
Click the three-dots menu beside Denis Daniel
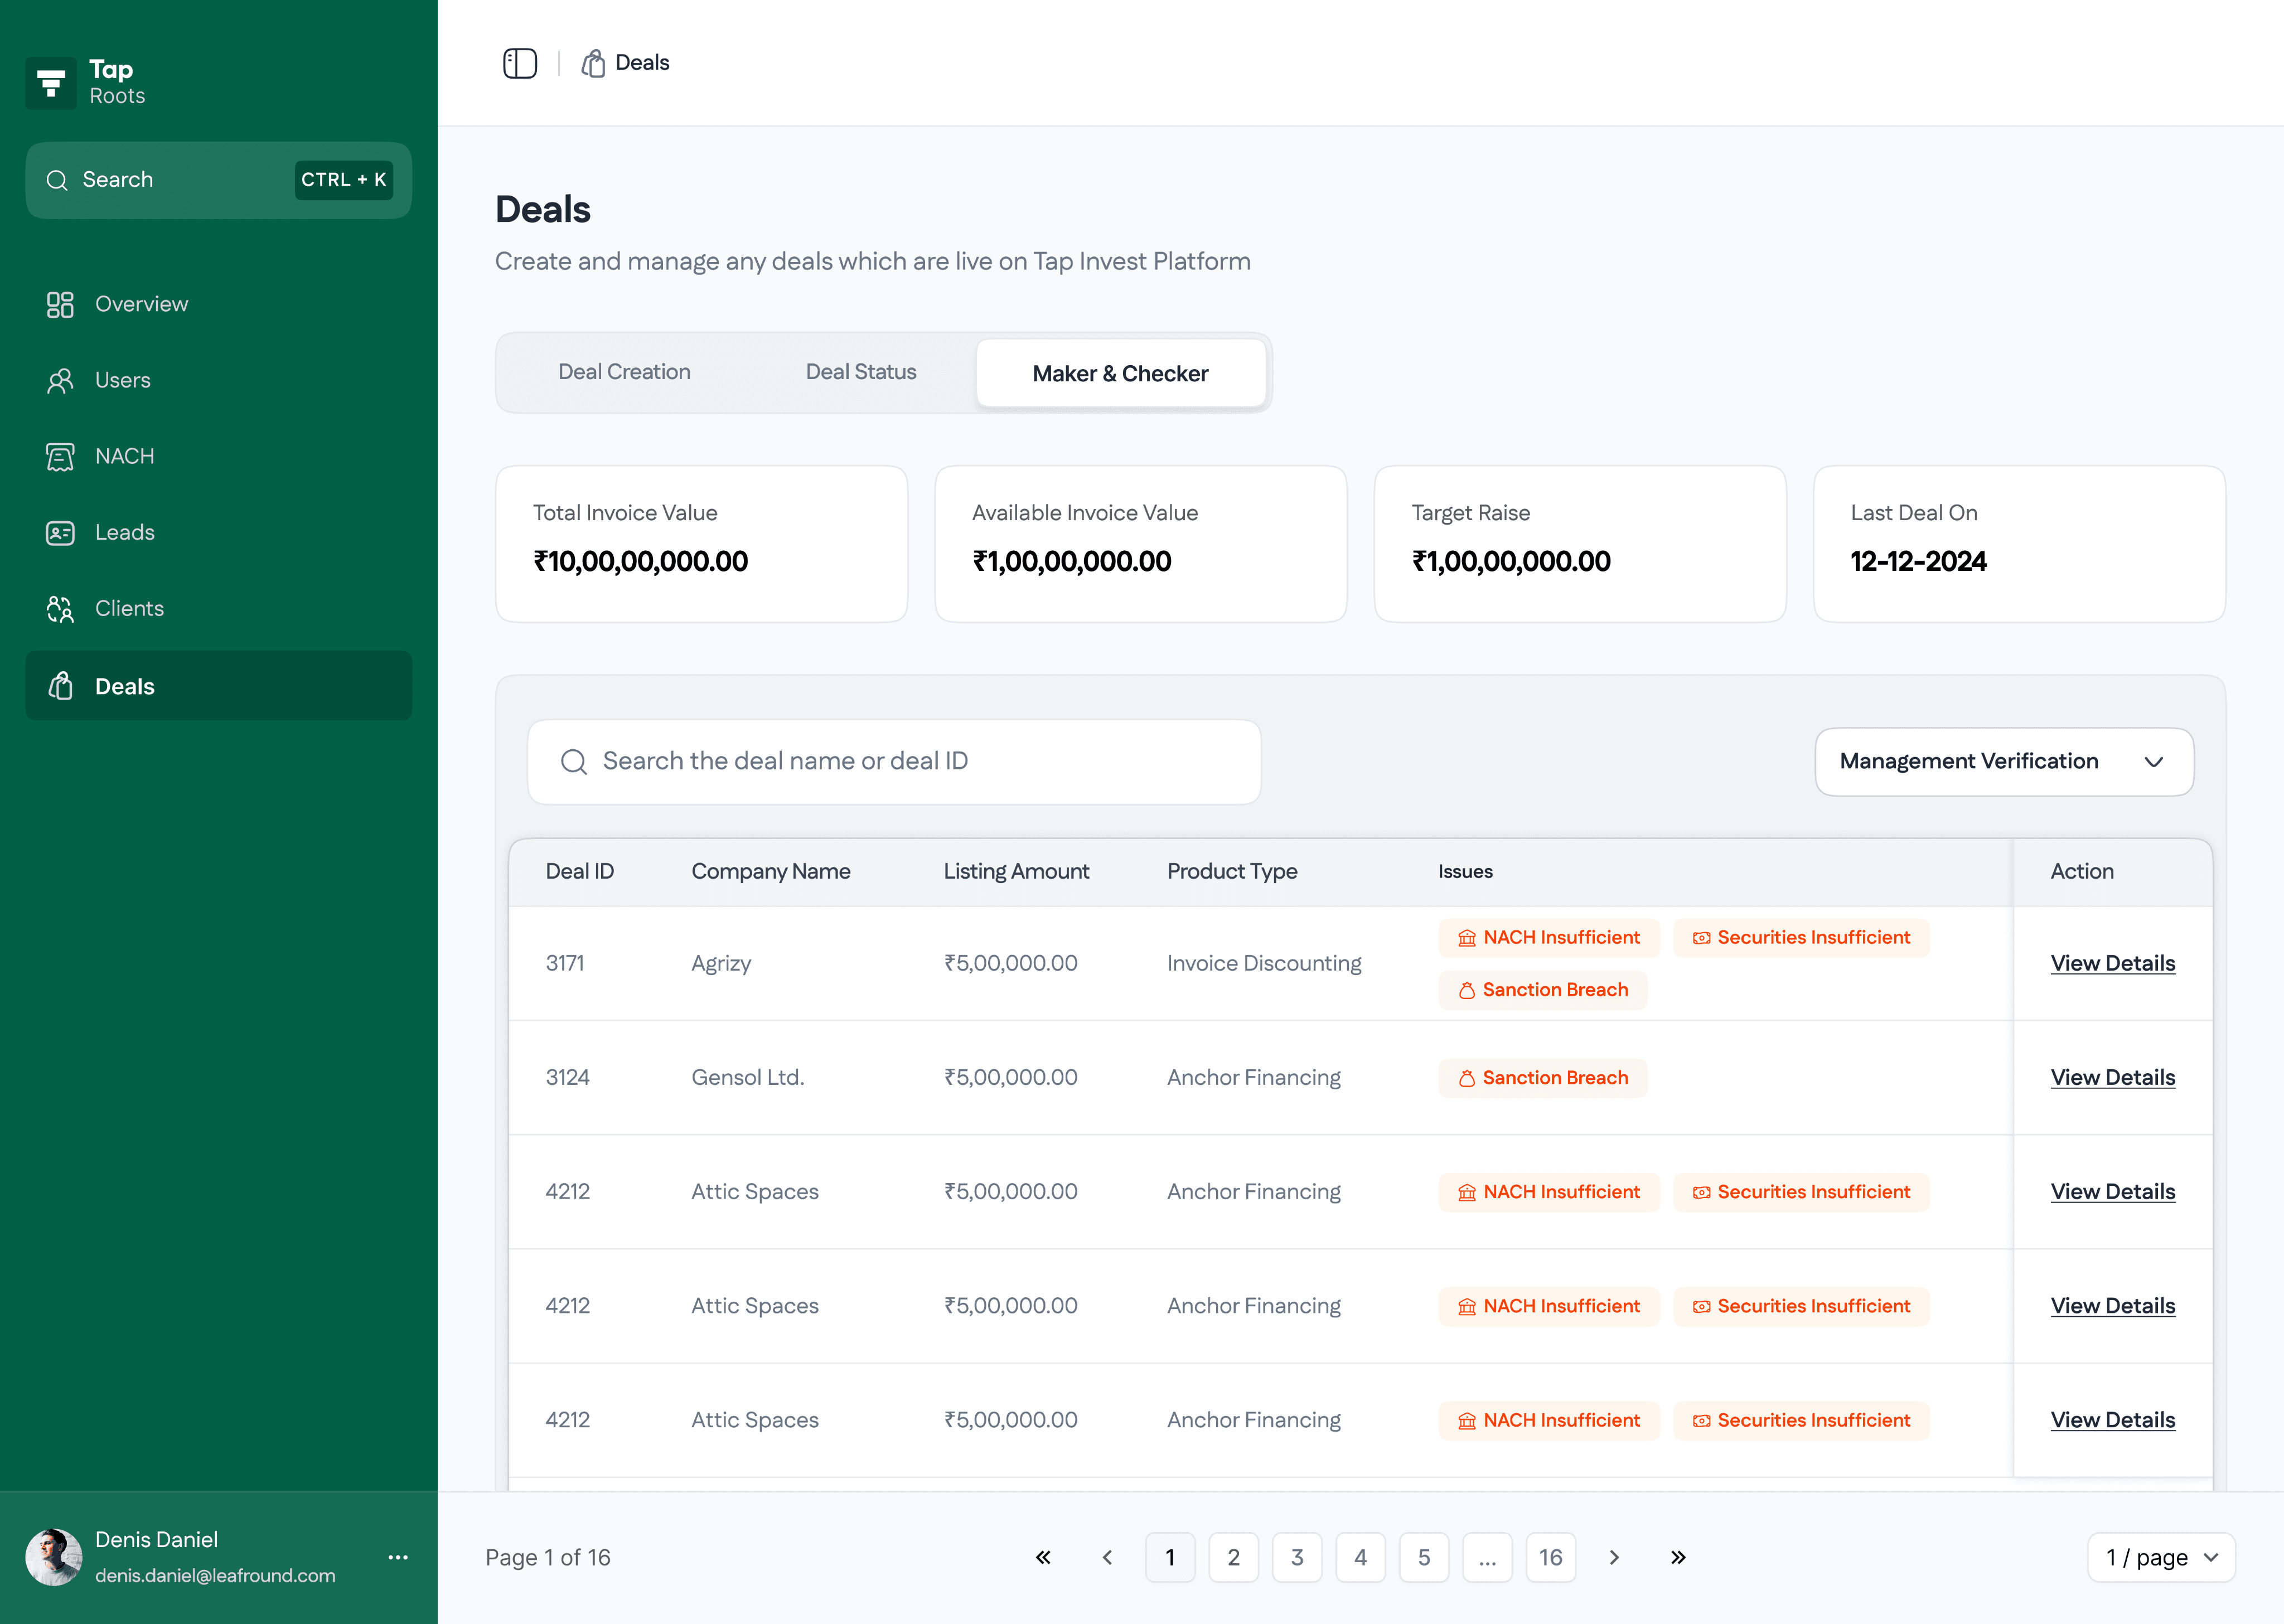[398, 1557]
